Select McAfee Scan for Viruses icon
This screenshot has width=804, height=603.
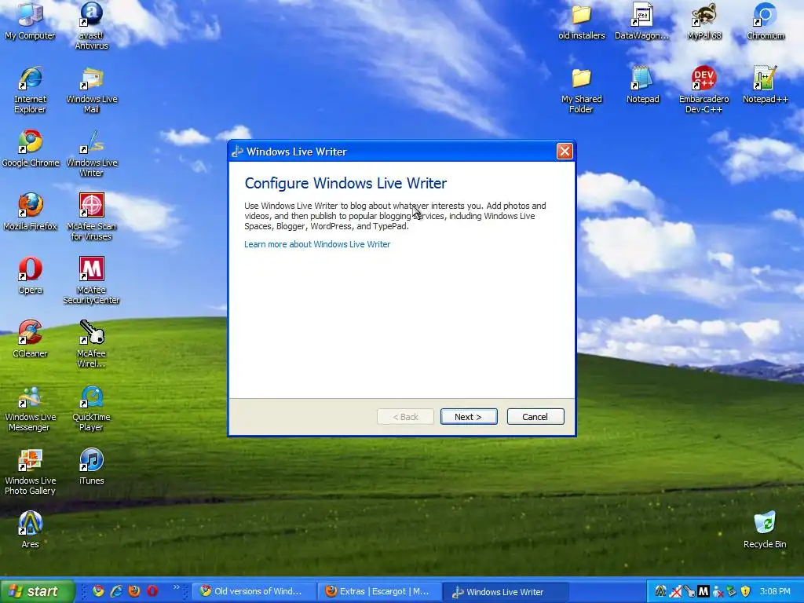91,217
